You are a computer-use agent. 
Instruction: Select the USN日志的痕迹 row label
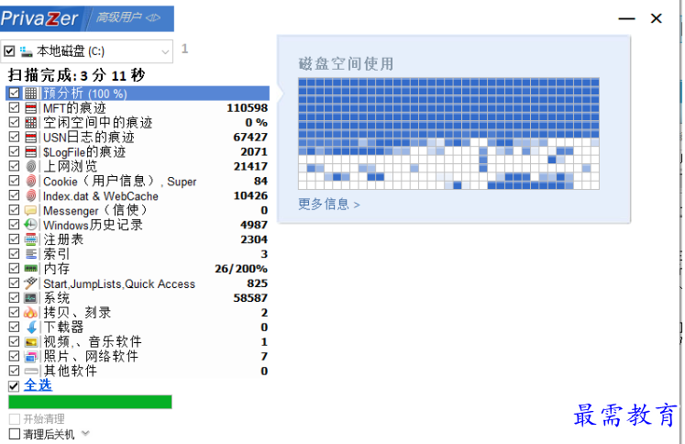pyautogui.click(x=89, y=138)
